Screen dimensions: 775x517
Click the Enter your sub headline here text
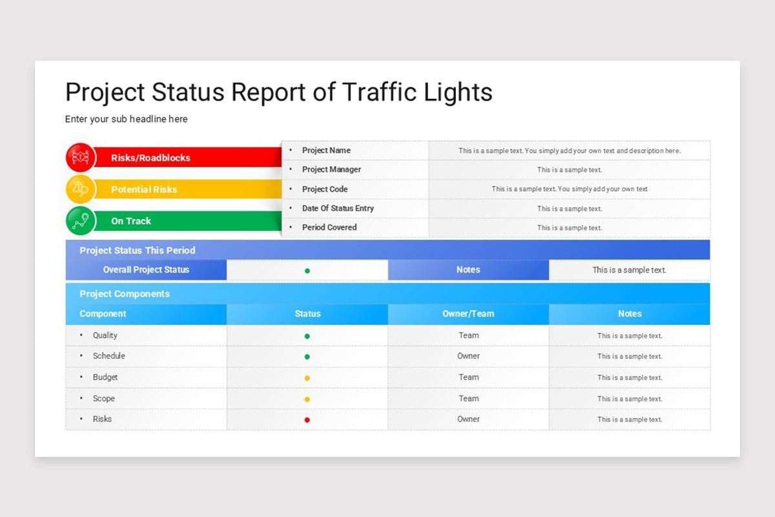pyautogui.click(x=126, y=119)
